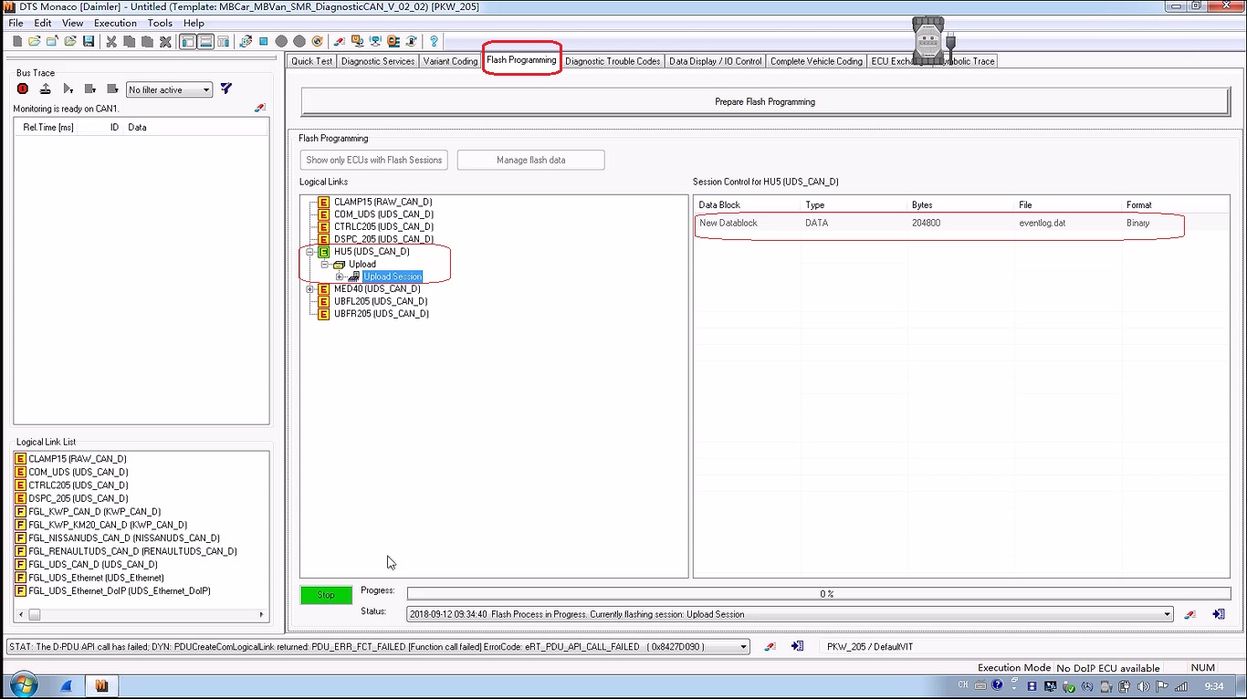The height and width of the screenshot is (699, 1247).
Task: Open the Execution menu
Action: coord(115,23)
